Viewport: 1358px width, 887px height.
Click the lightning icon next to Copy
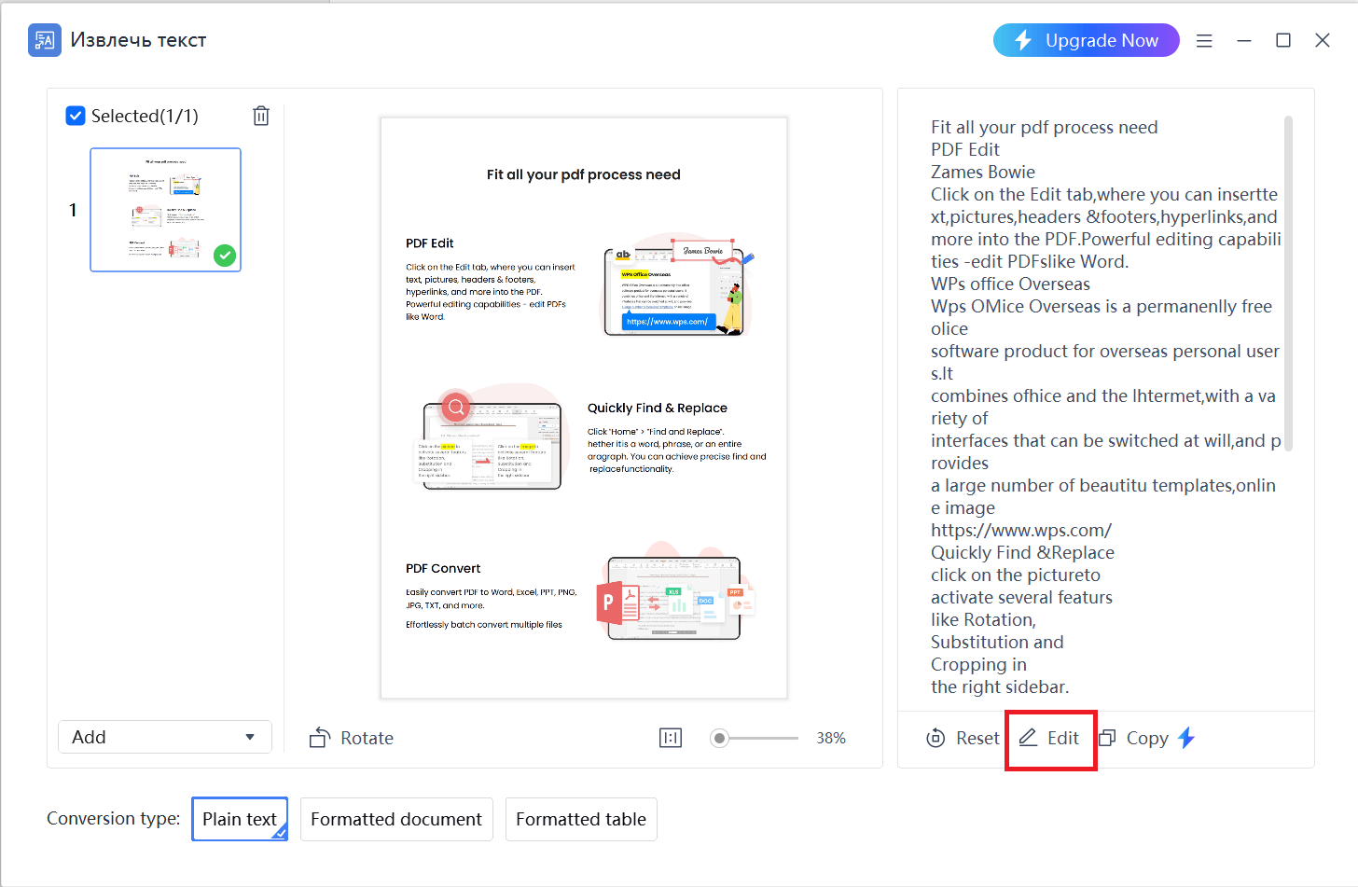pos(1185,737)
